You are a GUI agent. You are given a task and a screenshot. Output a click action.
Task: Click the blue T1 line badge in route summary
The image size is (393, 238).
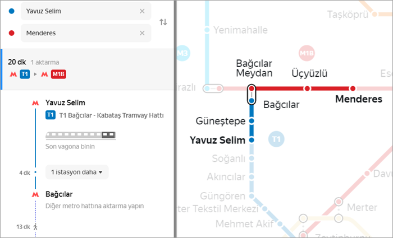(x=25, y=74)
